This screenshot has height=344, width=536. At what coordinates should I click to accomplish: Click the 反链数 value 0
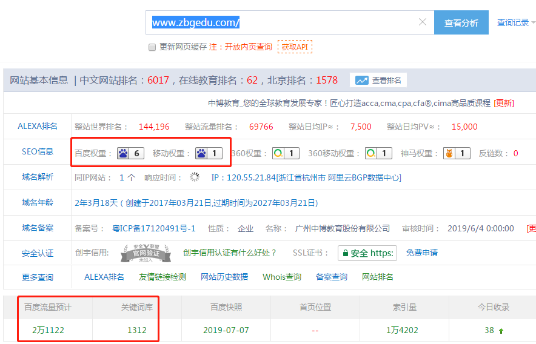click(515, 154)
